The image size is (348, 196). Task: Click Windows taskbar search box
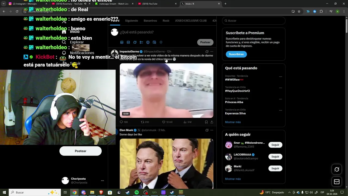[x=35, y=192]
